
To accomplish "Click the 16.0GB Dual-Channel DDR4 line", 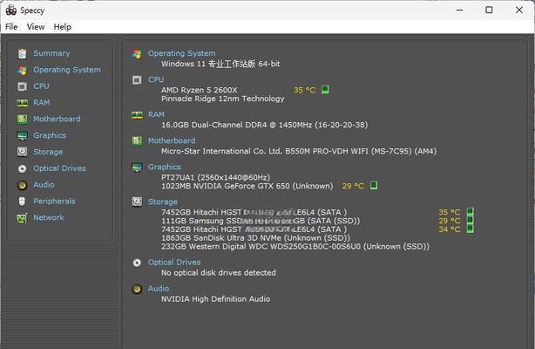I will tap(265, 125).
